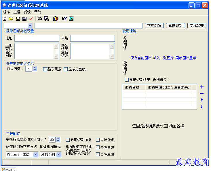Close the 次世代验证码识别系统 window
Viewport: 211px width, 171px height.
click(205, 5)
